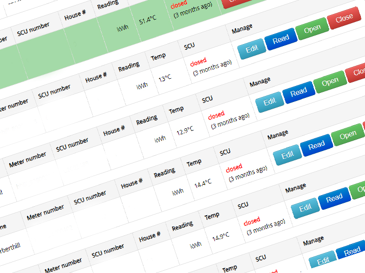365x273 pixels.
Task: Click Edit in the 13°C row
Action: click(252, 49)
